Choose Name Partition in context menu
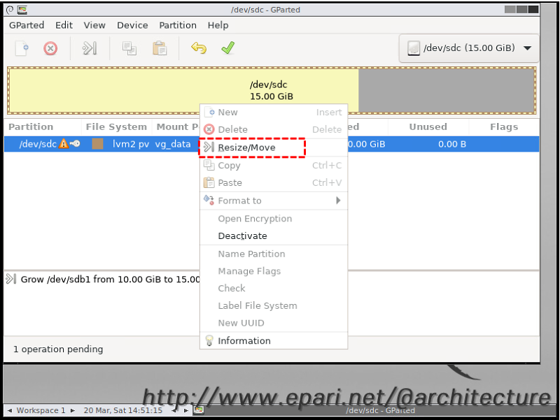 (274, 254)
